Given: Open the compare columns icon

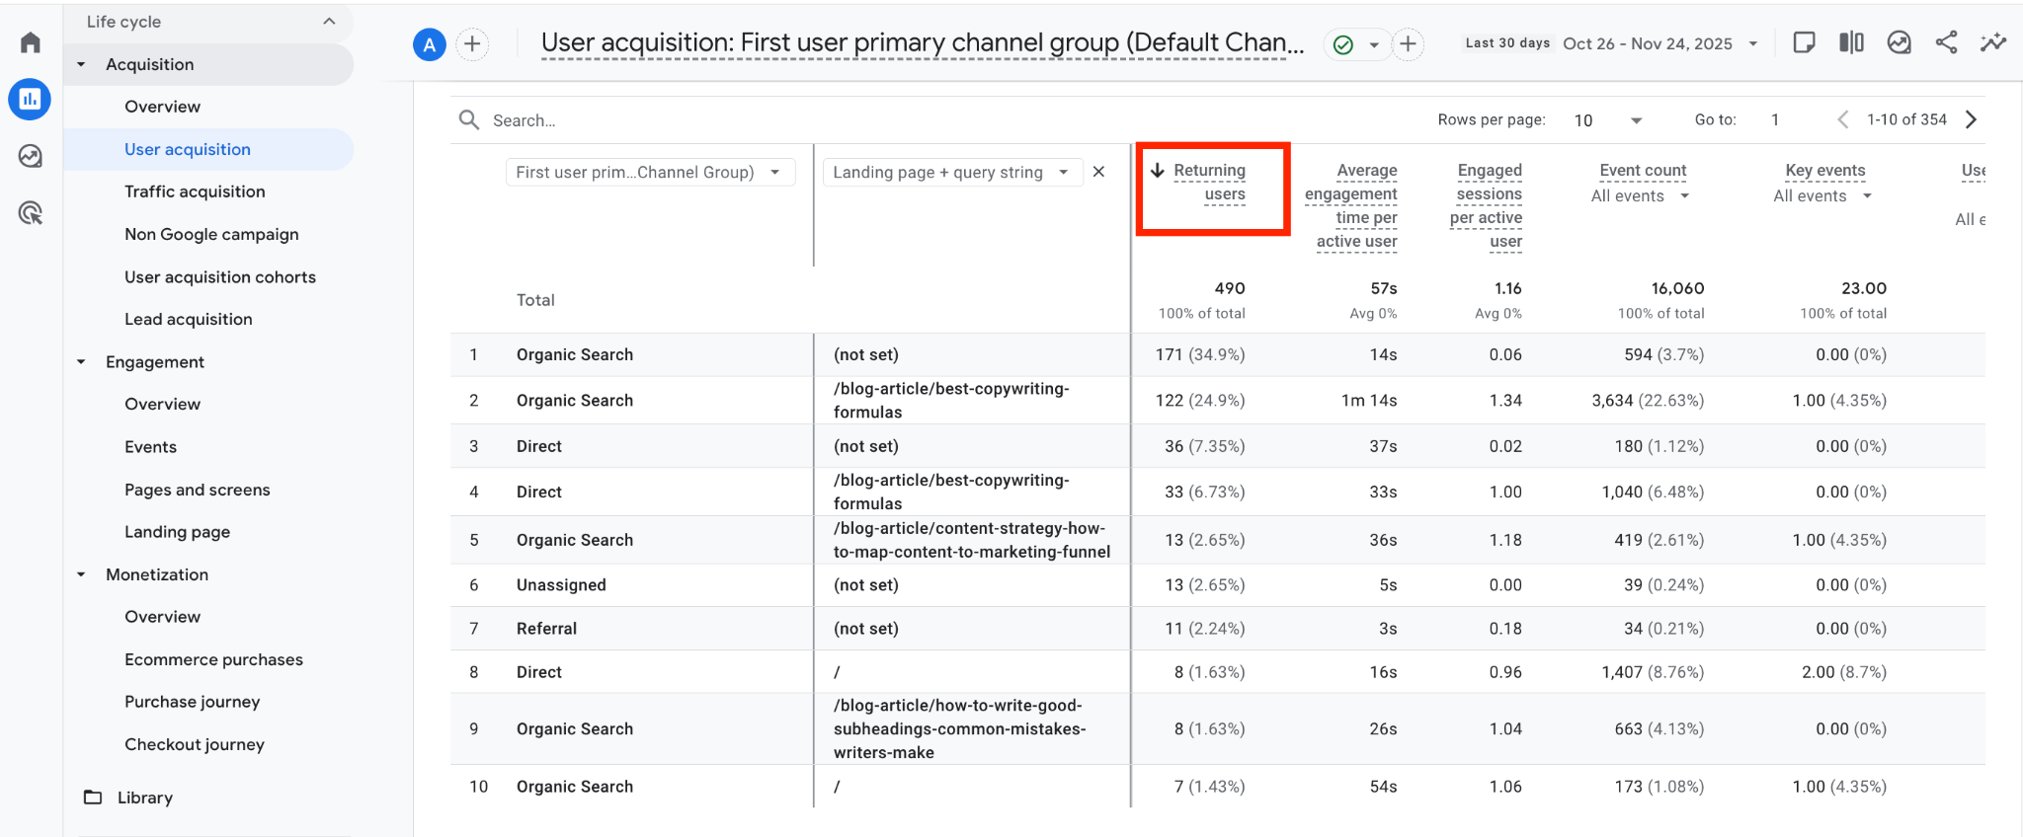Looking at the screenshot, I should pyautogui.click(x=1851, y=42).
